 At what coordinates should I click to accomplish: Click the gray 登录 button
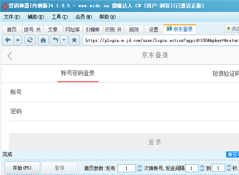[x=155, y=142]
